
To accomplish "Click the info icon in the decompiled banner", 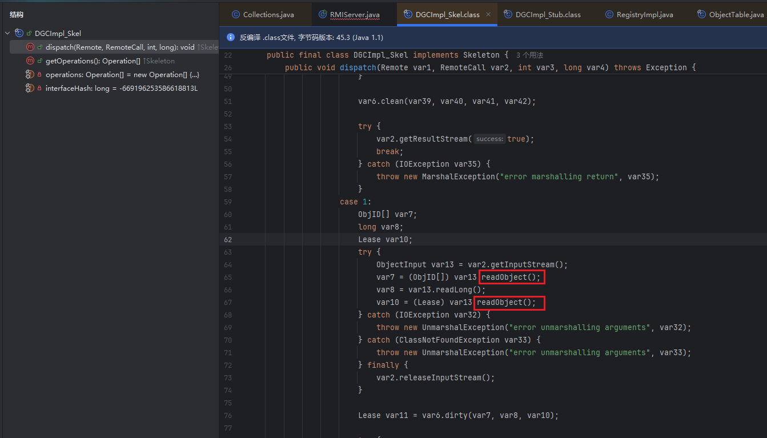I will pyautogui.click(x=231, y=37).
